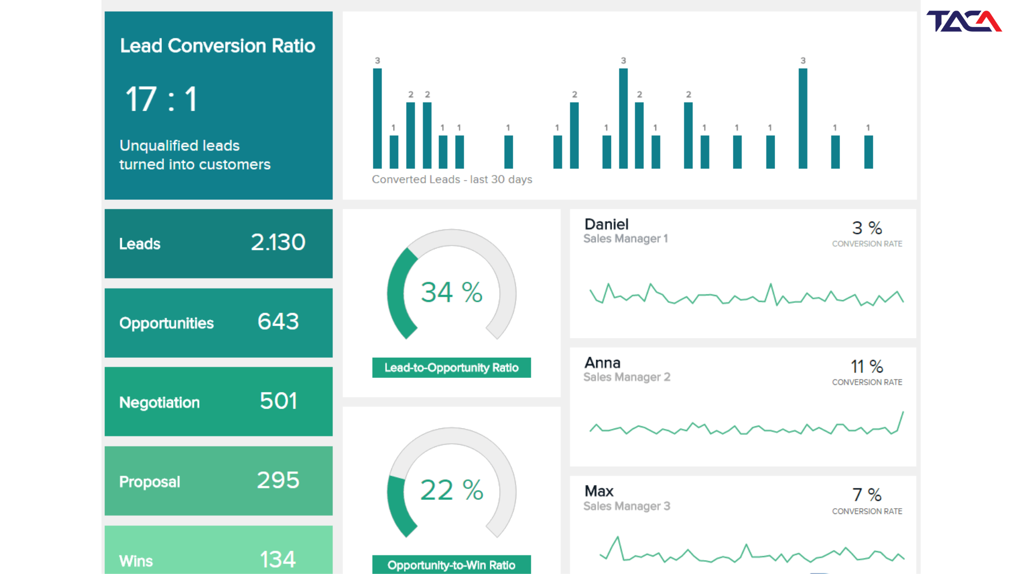Viewport: 1022px width, 574px height.
Task: Select the Negotiation 501 tile
Action: tap(218, 402)
